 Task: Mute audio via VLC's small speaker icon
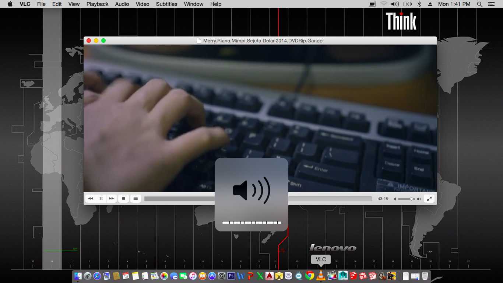(x=395, y=199)
